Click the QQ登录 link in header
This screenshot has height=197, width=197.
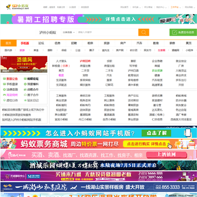click(72, 7)
